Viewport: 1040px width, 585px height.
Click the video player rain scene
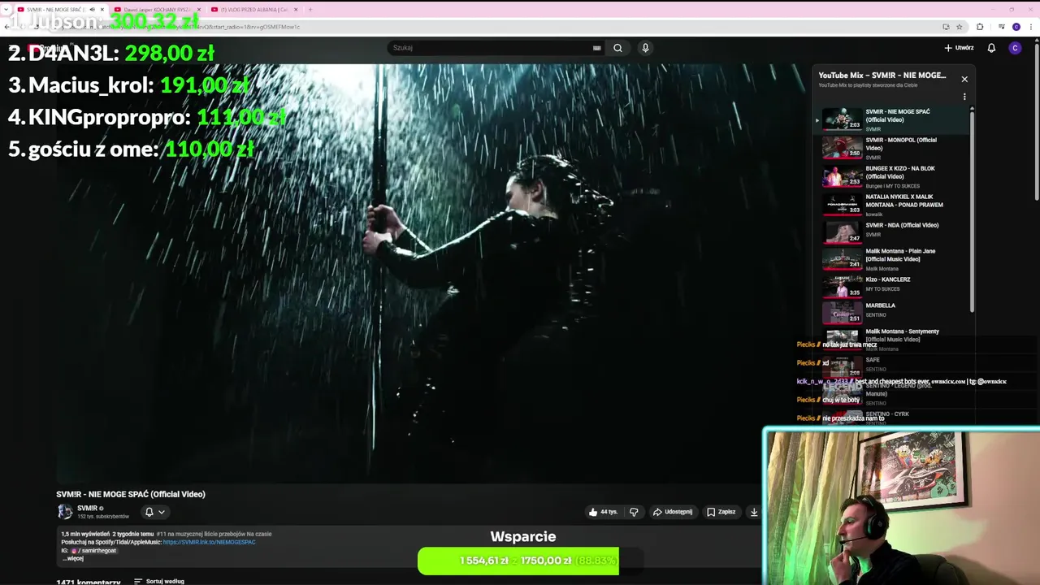pyautogui.click(x=431, y=272)
